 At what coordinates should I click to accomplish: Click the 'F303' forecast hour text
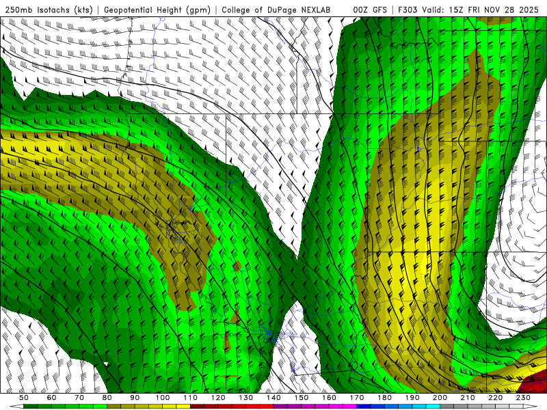click(x=408, y=10)
